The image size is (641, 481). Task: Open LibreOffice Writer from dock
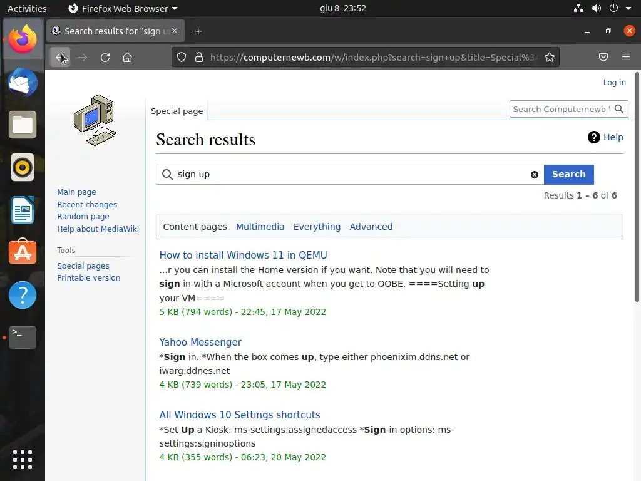(x=23, y=210)
